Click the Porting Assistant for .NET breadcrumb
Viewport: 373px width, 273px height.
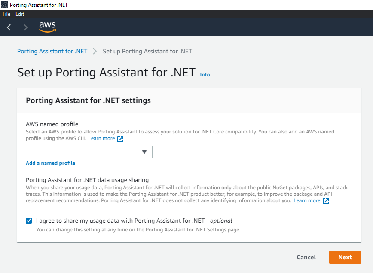click(x=52, y=51)
